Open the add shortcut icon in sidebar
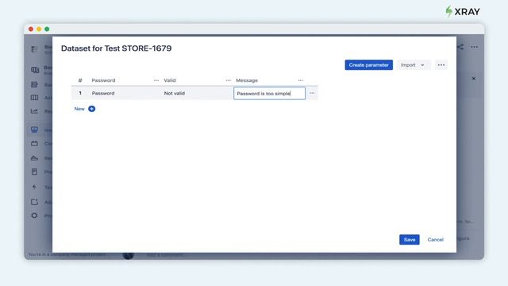 pyautogui.click(x=34, y=202)
